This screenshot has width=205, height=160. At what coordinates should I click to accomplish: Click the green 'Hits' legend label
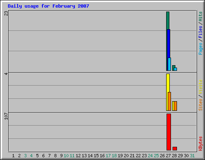(x=200, y=16)
